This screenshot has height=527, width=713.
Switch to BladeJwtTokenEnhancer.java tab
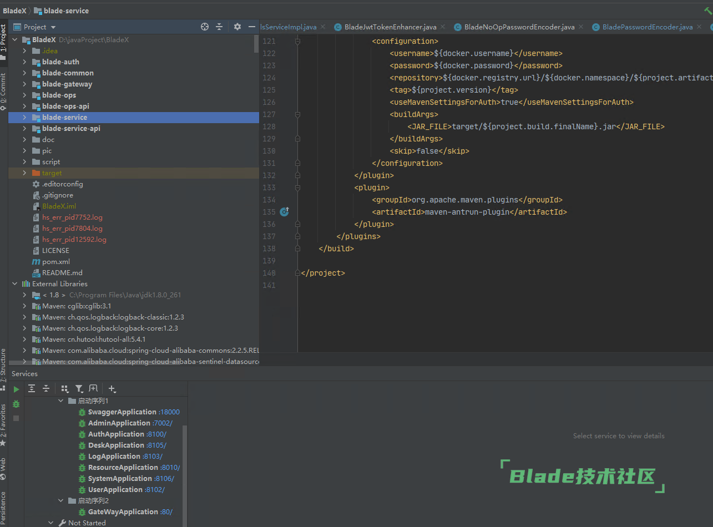point(390,27)
